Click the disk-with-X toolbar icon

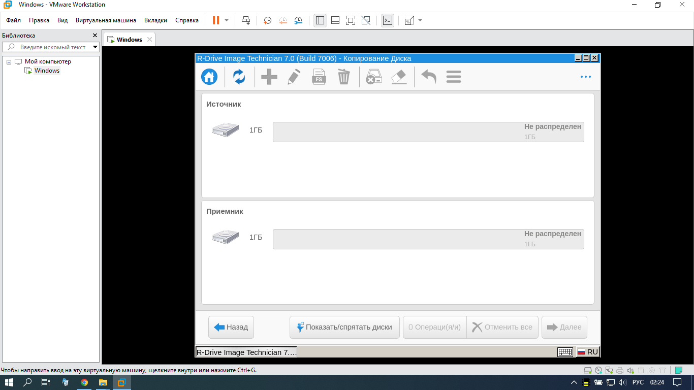click(x=374, y=77)
